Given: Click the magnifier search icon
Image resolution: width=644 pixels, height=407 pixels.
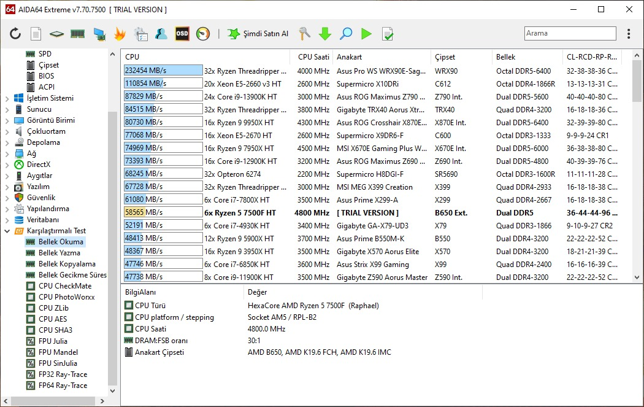Looking at the screenshot, I should (x=346, y=34).
